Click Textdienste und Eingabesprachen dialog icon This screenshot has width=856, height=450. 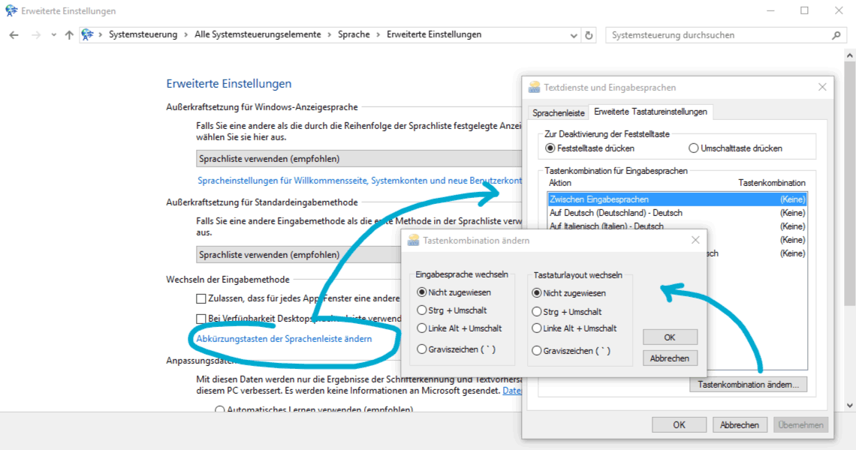click(x=535, y=87)
